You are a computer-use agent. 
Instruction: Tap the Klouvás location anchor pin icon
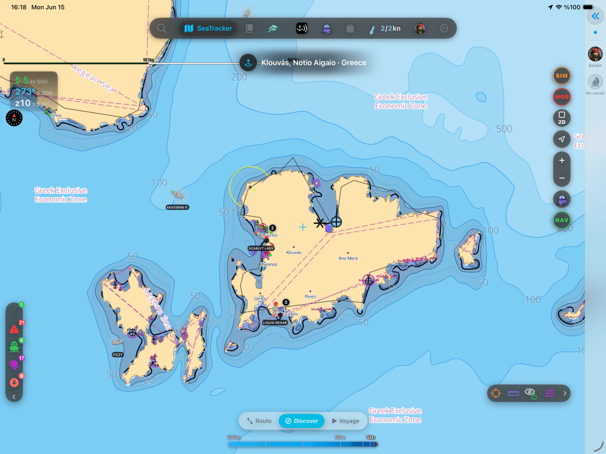pyautogui.click(x=248, y=62)
